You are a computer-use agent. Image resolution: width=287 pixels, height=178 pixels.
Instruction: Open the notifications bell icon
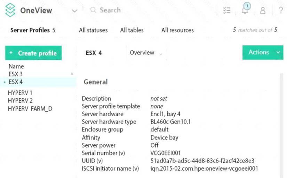tap(245, 10)
